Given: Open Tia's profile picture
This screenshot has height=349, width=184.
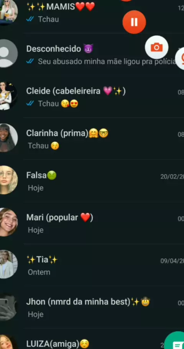Looking at the screenshot, I should pos(7,264).
